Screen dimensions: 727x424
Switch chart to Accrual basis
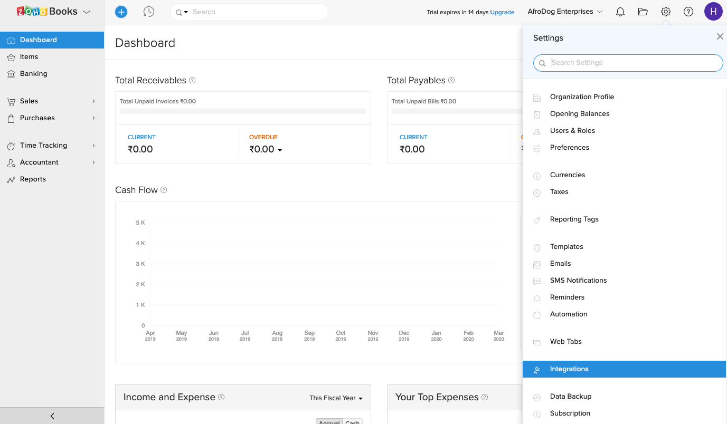329,421
